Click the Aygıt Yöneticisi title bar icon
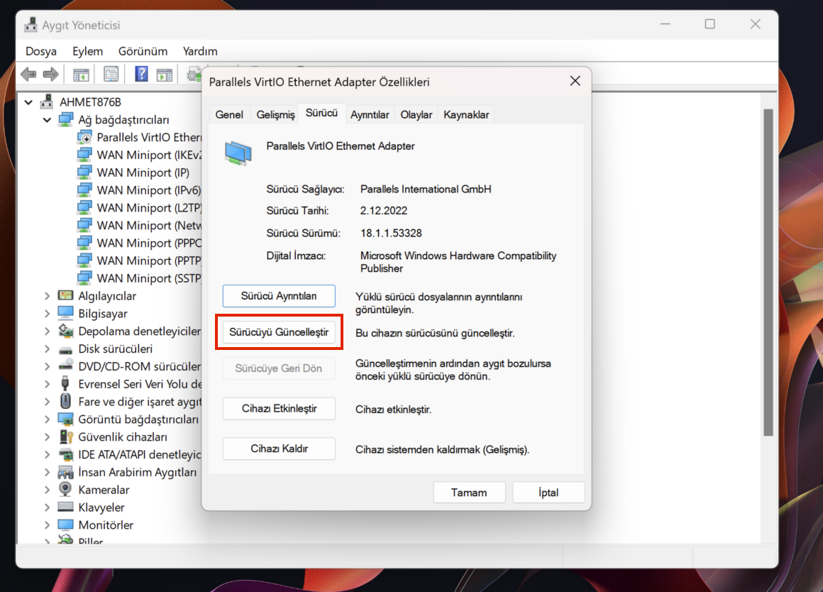Viewport: 823px width, 592px height. pyautogui.click(x=31, y=25)
